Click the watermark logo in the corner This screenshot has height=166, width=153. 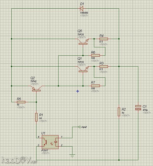pos(18,160)
